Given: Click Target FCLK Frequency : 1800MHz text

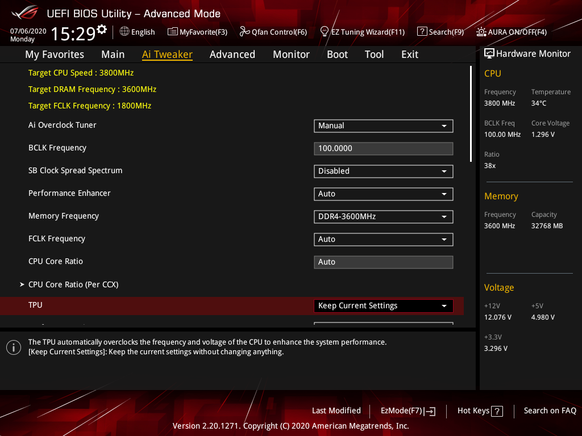Looking at the screenshot, I should point(90,106).
